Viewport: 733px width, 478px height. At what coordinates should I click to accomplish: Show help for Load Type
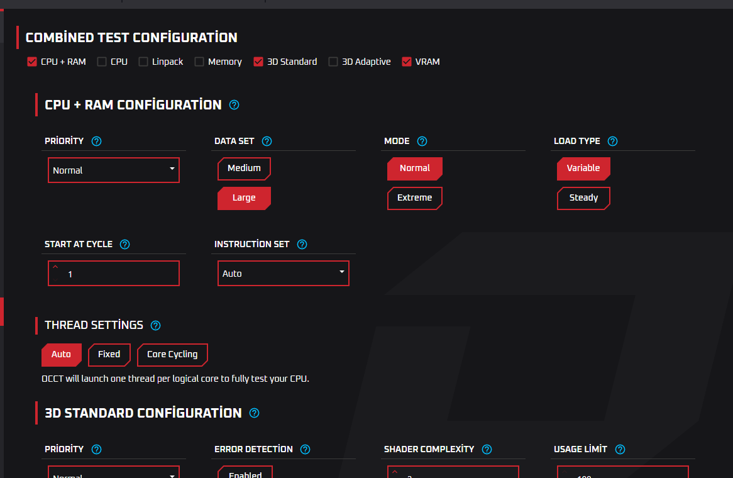point(612,142)
